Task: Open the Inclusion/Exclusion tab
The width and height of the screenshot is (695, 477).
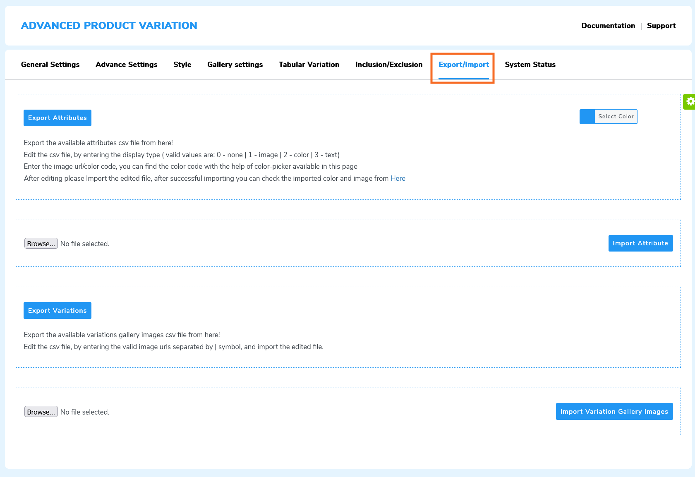Action: coord(388,65)
